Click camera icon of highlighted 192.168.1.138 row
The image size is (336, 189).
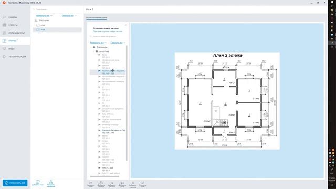(99, 71)
